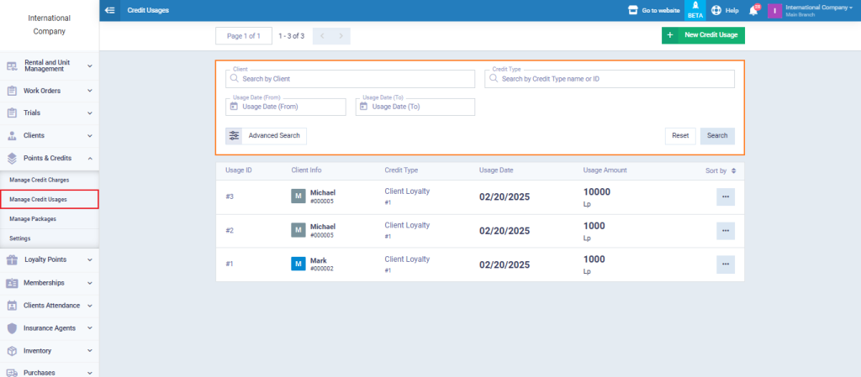Open the notifications bell with red badge
This screenshot has height=377, width=861.
click(753, 11)
